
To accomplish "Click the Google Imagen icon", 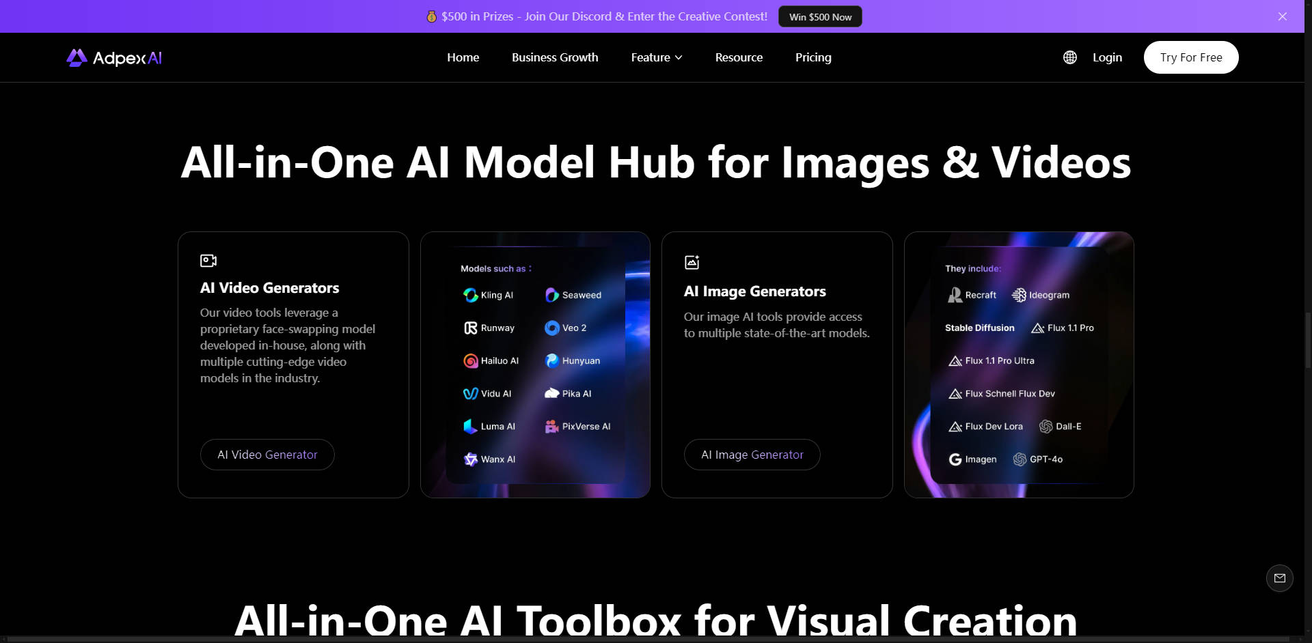I will pos(955,459).
